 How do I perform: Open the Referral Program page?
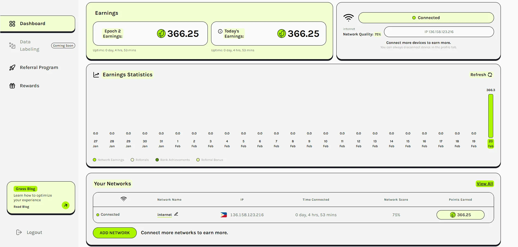click(x=39, y=67)
